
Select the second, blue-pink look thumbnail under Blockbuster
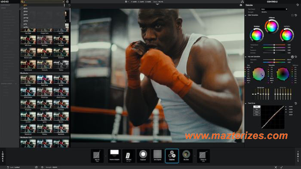pyautogui.click(x=45, y=79)
